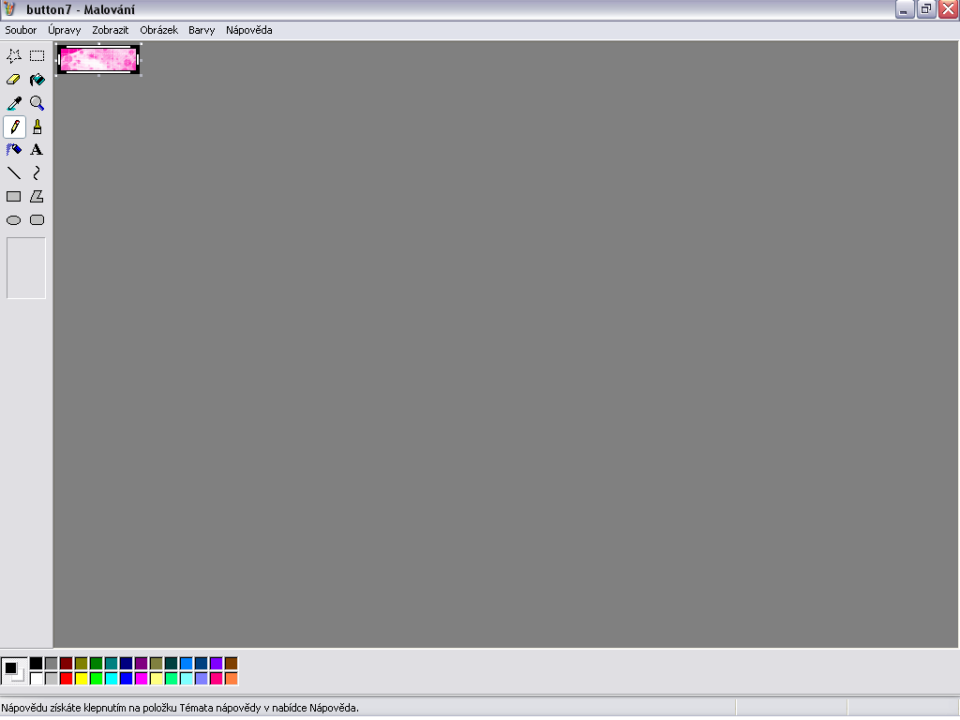Screen dimensions: 960x720
Task: Select the Free-Form Select tool
Action: (14, 56)
